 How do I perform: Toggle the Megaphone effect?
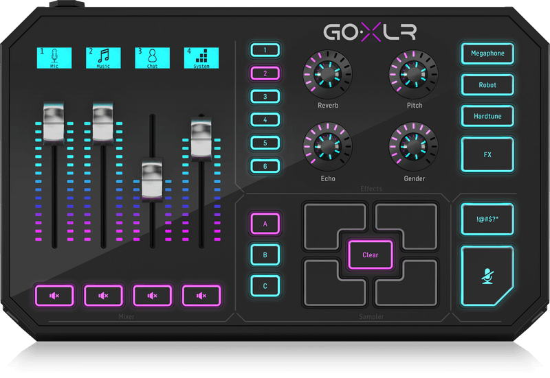[487, 54]
